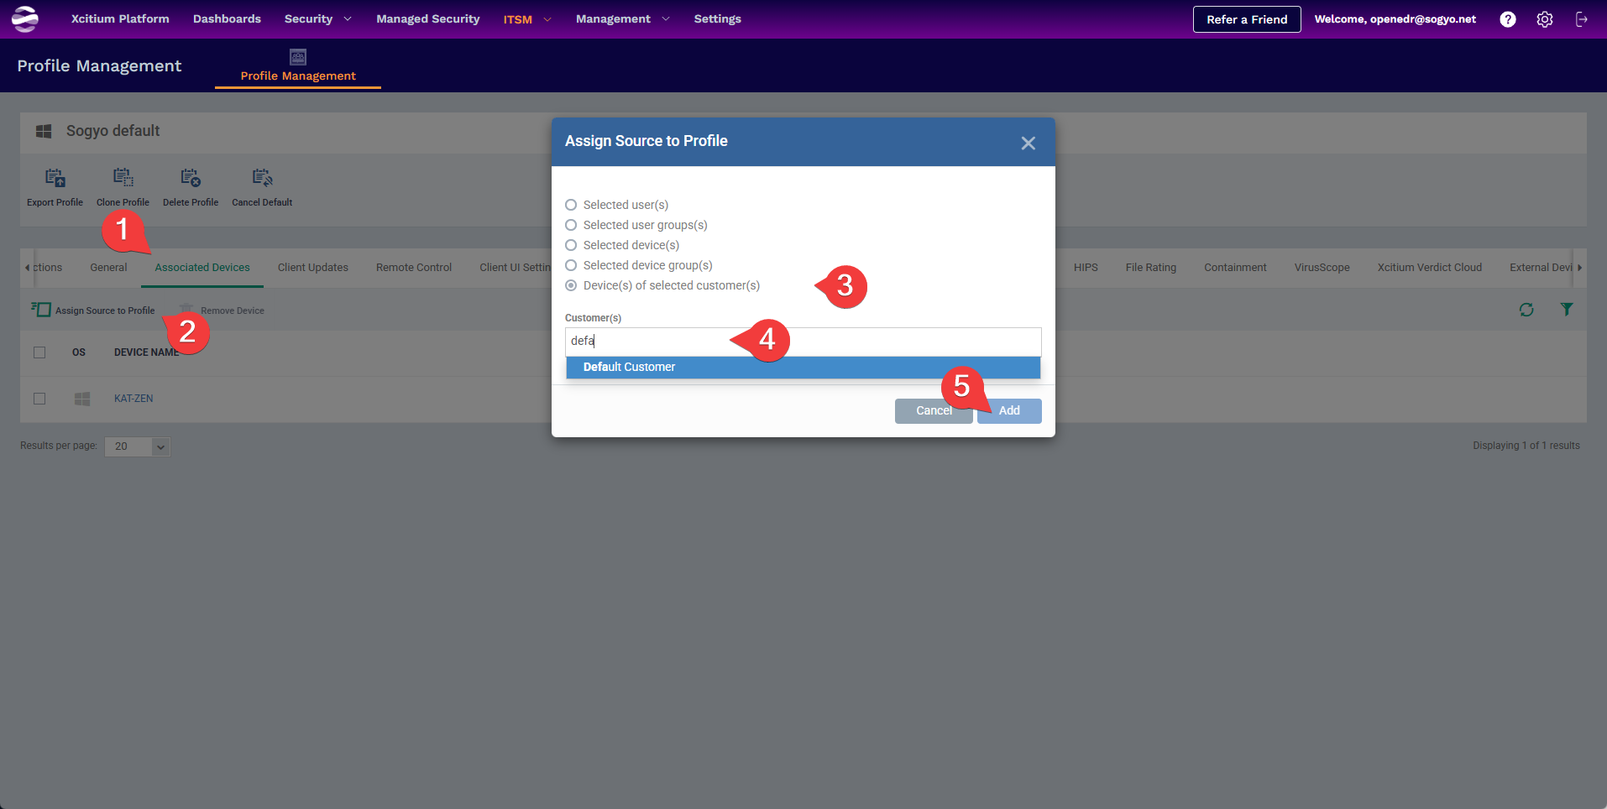1607x809 pixels.
Task: Click the Cancel button in dialog
Action: [934, 410]
